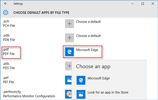Click the settings gear icon
Screen dimensions: 158x100
[6, 12]
